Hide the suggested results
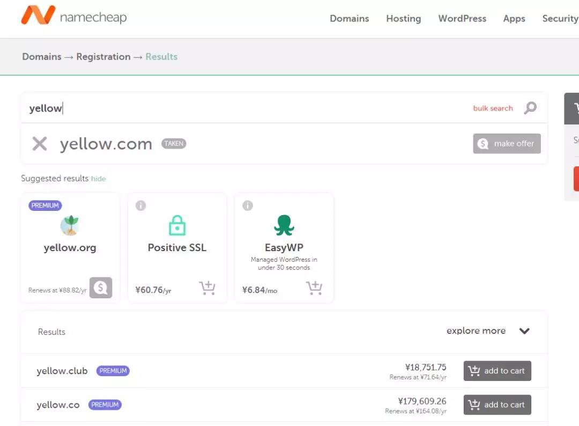The image size is (579, 426). (x=98, y=179)
